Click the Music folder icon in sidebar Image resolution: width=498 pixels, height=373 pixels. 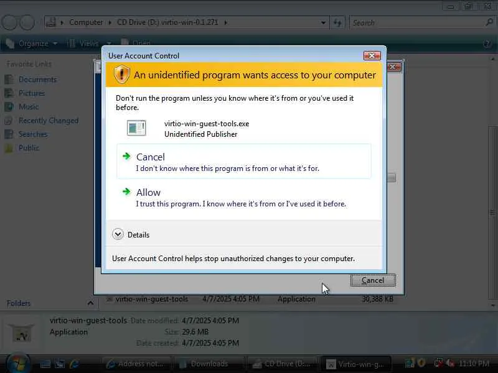pos(9,107)
